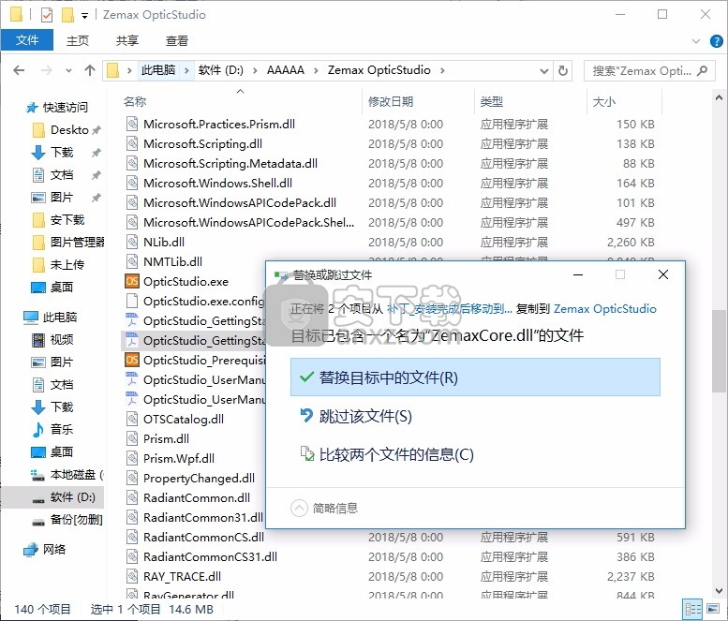Click the Help question mark icon
Viewport: 728px width, 621px height.
[x=716, y=41]
